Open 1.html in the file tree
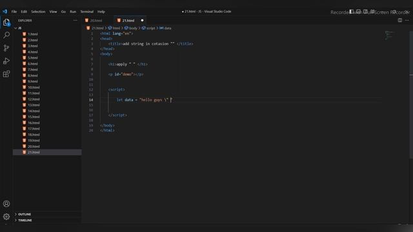Screen dimensions: 413x232 pyautogui.click(x=33, y=34)
